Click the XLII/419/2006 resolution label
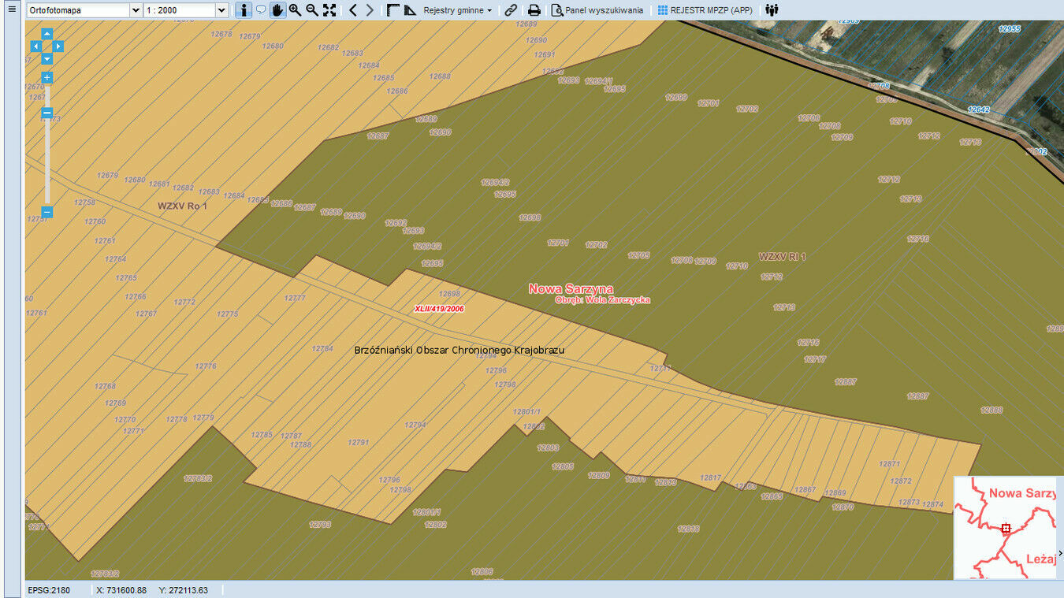The width and height of the screenshot is (1064, 598). (439, 309)
